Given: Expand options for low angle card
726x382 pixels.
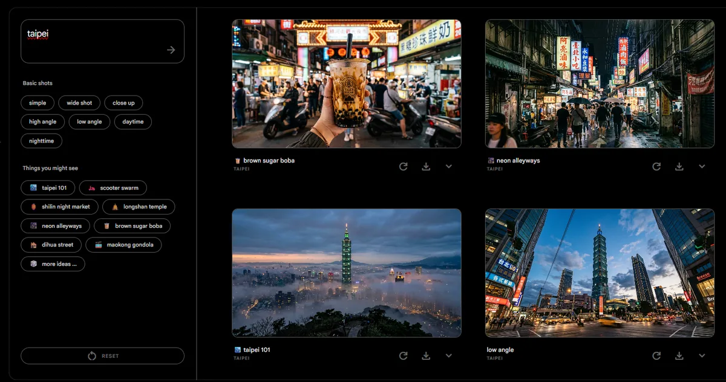Looking at the screenshot, I should tap(702, 355).
